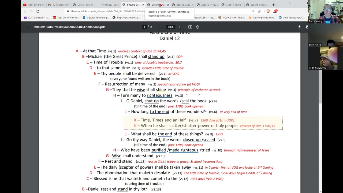
Task: Select Keith McMurray video thumbnail
Action: point(326,59)
